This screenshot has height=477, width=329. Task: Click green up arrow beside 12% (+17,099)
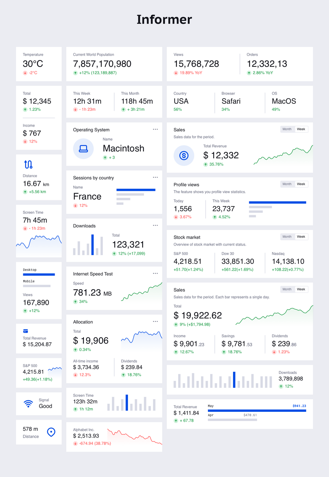pyautogui.click(x=114, y=254)
